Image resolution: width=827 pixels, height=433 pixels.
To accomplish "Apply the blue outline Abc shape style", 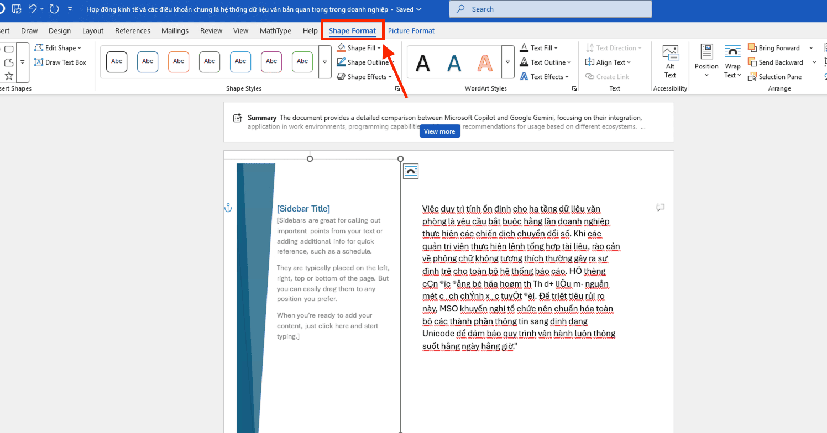I will (x=148, y=62).
